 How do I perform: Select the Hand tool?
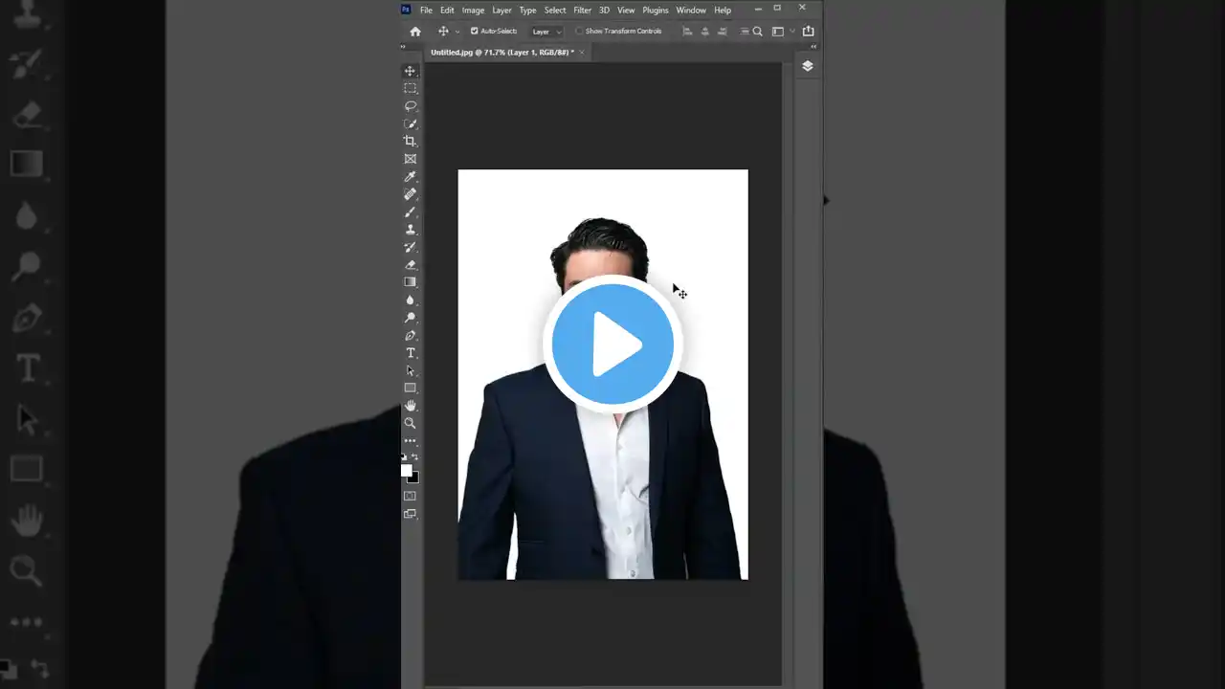click(410, 406)
